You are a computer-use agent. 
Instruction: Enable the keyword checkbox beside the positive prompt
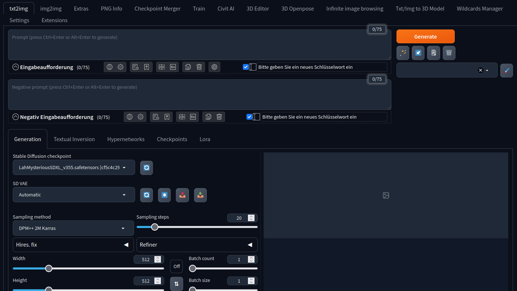tap(246, 67)
